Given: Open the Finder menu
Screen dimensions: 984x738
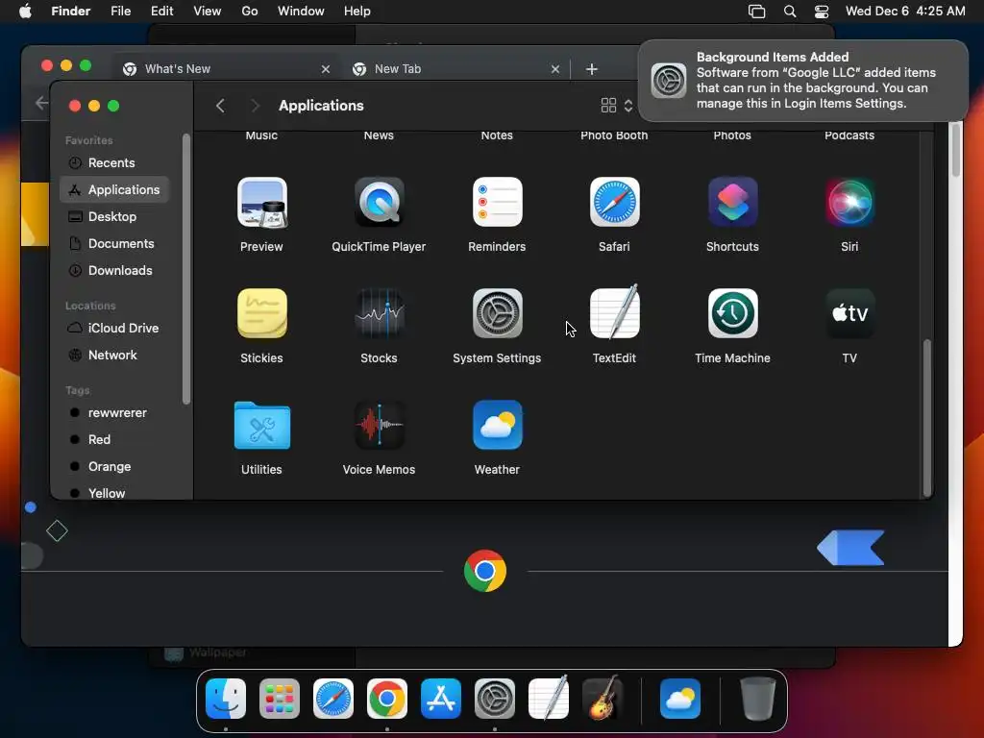Looking at the screenshot, I should [x=71, y=11].
